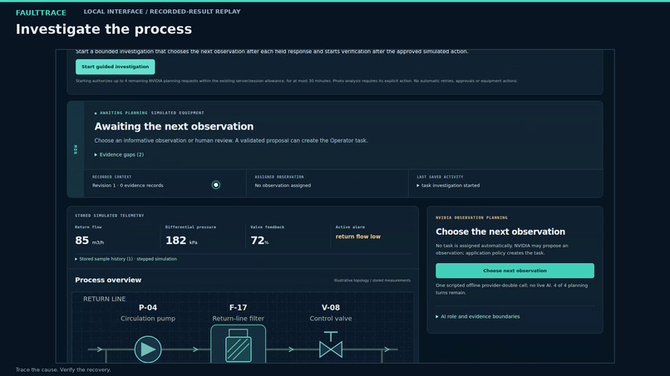Expand Stored sample history stepped simulation
Viewport: 670px width, 376px height.
(126, 259)
